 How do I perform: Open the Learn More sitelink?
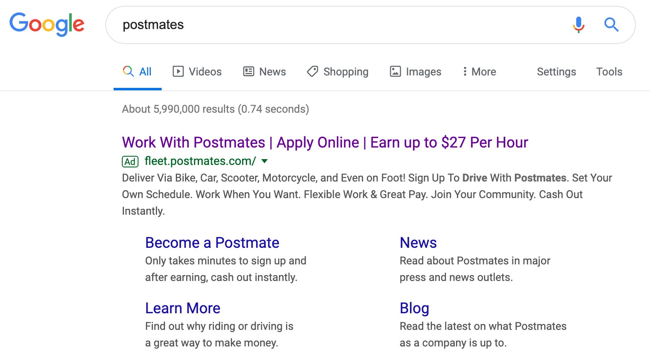183,308
